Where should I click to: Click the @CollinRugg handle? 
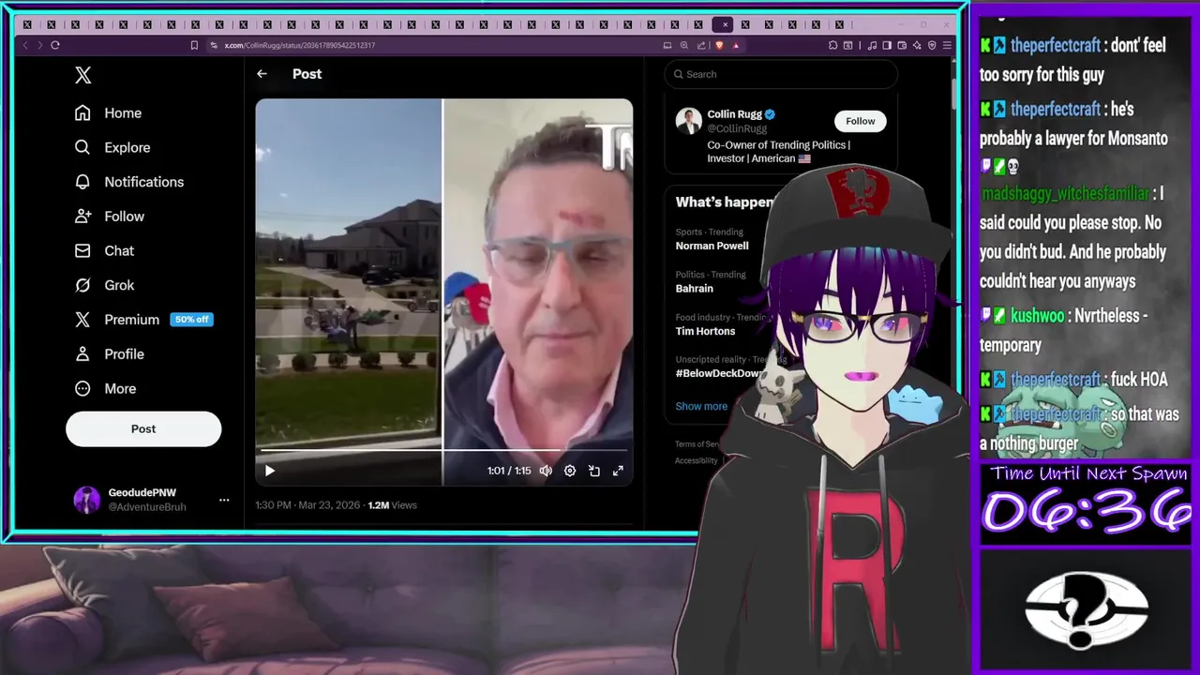click(x=737, y=128)
